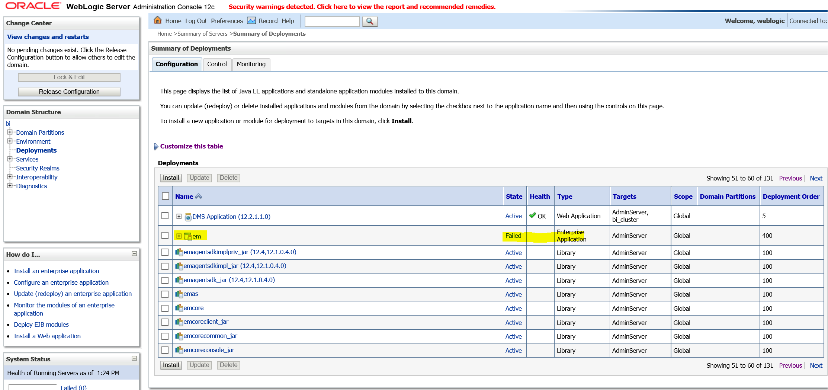Viewport: 828px width, 390px height.
Task: Tick the select-all deployments checkbox
Action: click(166, 196)
